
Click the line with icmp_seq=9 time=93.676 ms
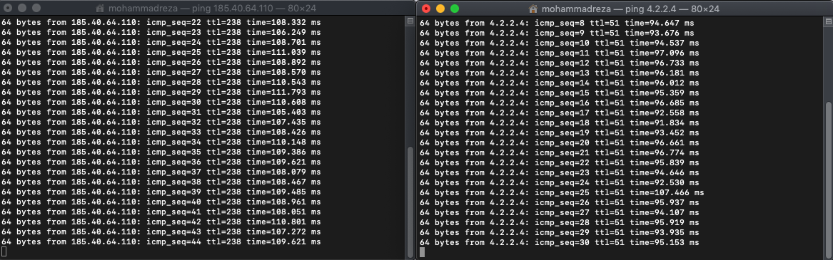click(x=557, y=33)
